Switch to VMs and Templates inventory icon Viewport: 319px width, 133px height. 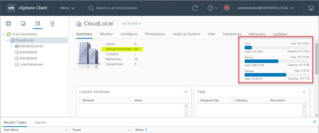23,24
